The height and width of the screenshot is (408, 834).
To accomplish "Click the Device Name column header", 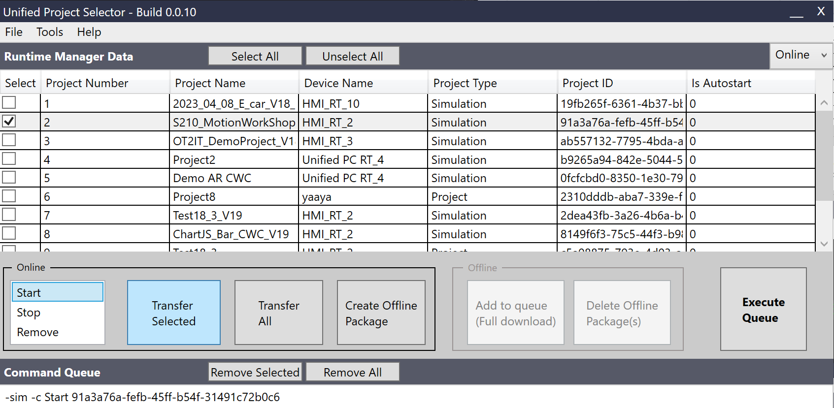I will pos(364,83).
